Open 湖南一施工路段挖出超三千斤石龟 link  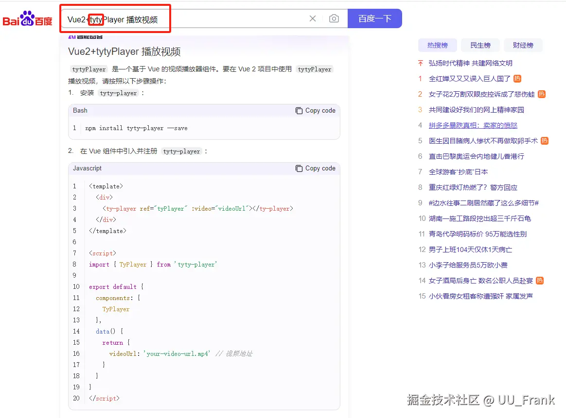coord(480,218)
